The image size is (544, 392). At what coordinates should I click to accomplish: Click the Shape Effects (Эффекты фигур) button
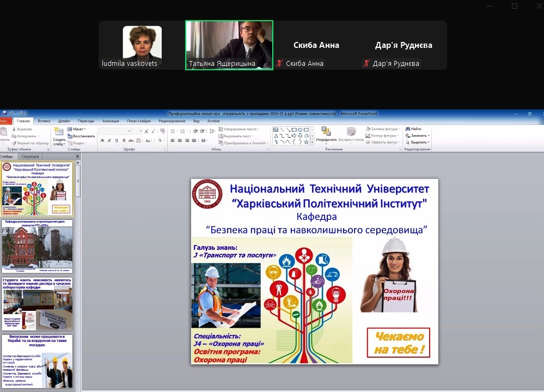(382, 142)
